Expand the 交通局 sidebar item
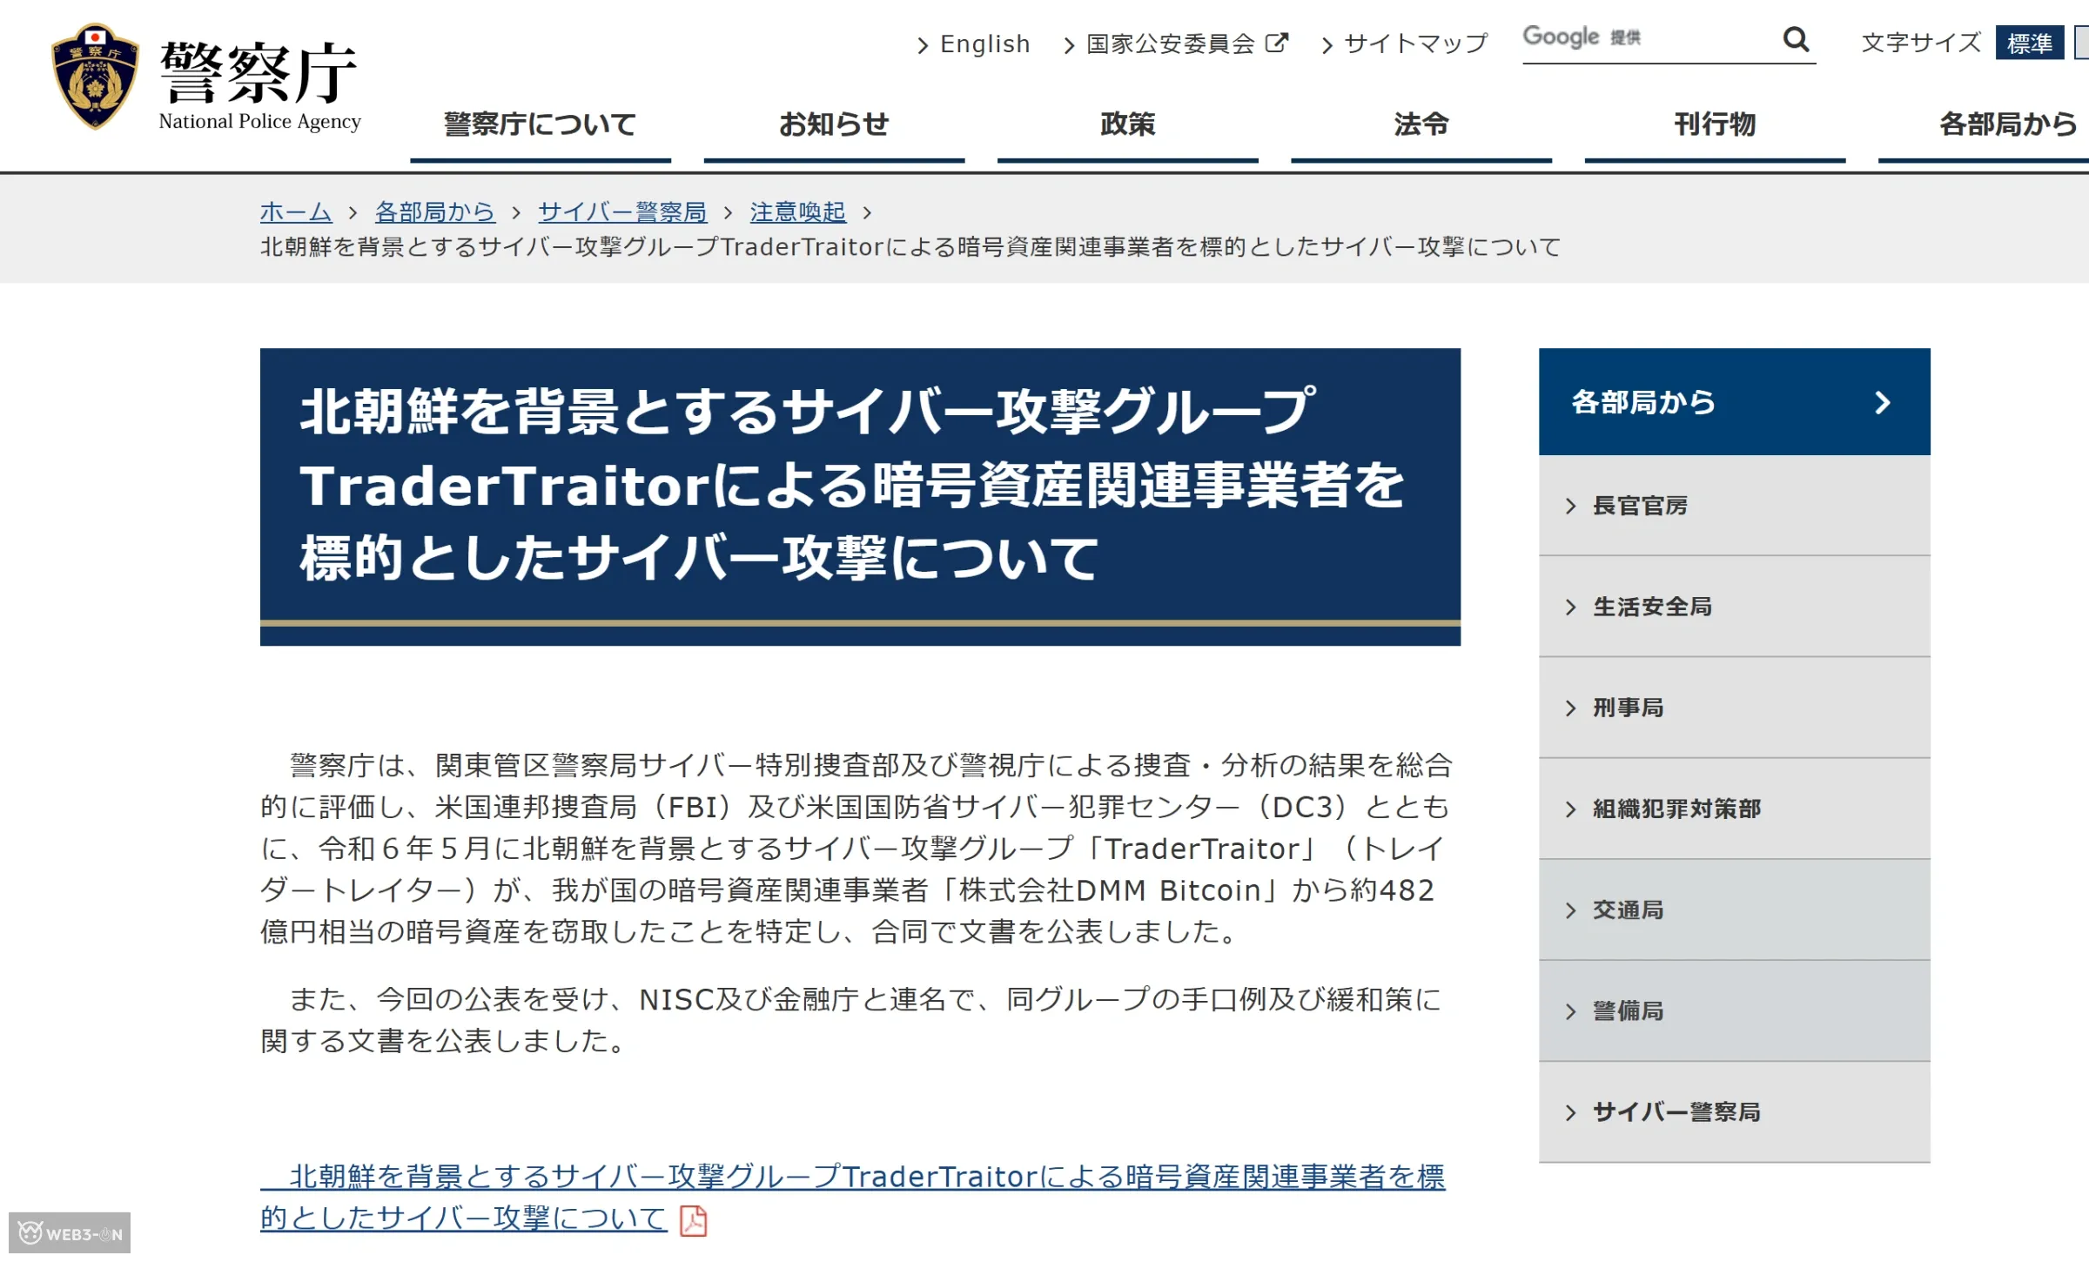 pyautogui.click(x=1571, y=910)
